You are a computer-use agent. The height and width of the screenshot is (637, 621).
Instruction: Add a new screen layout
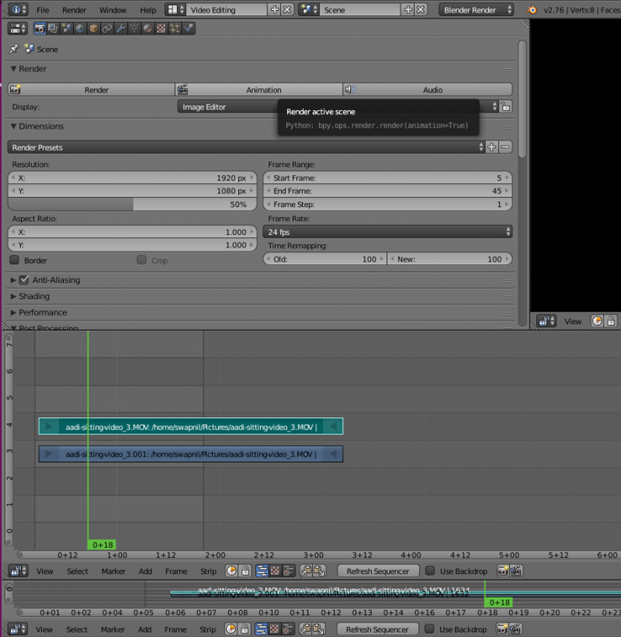[x=275, y=9]
